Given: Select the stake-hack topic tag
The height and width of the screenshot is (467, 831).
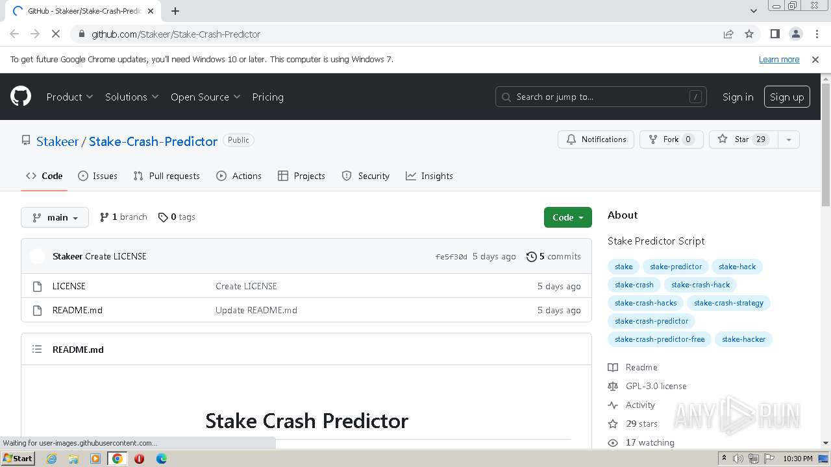Looking at the screenshot, I should click(737, 267).
